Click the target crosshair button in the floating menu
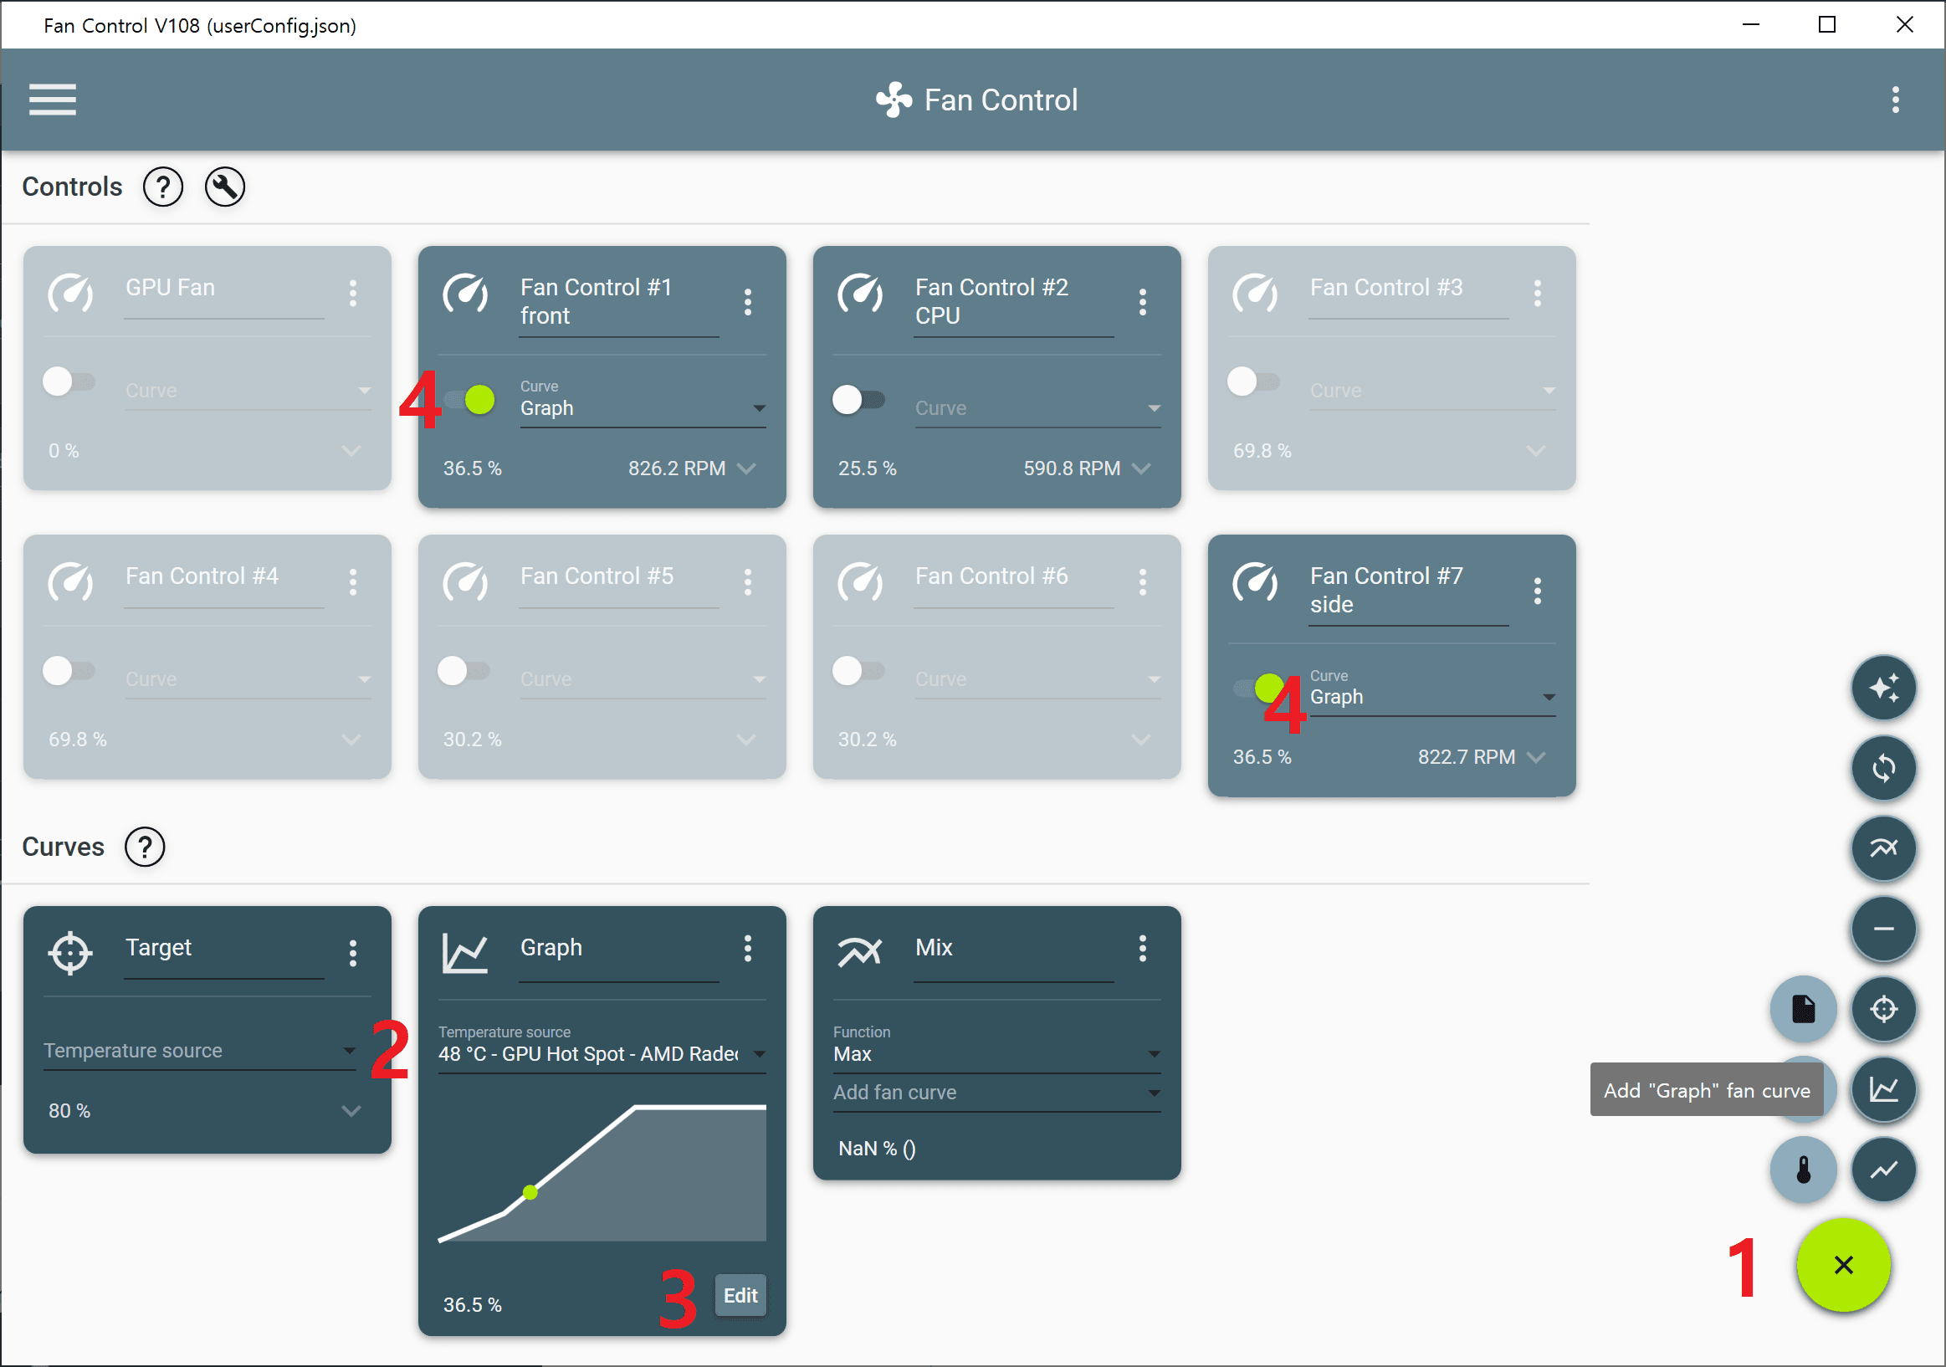The image size is (1946, 1367). [x=1883, y=1010]
